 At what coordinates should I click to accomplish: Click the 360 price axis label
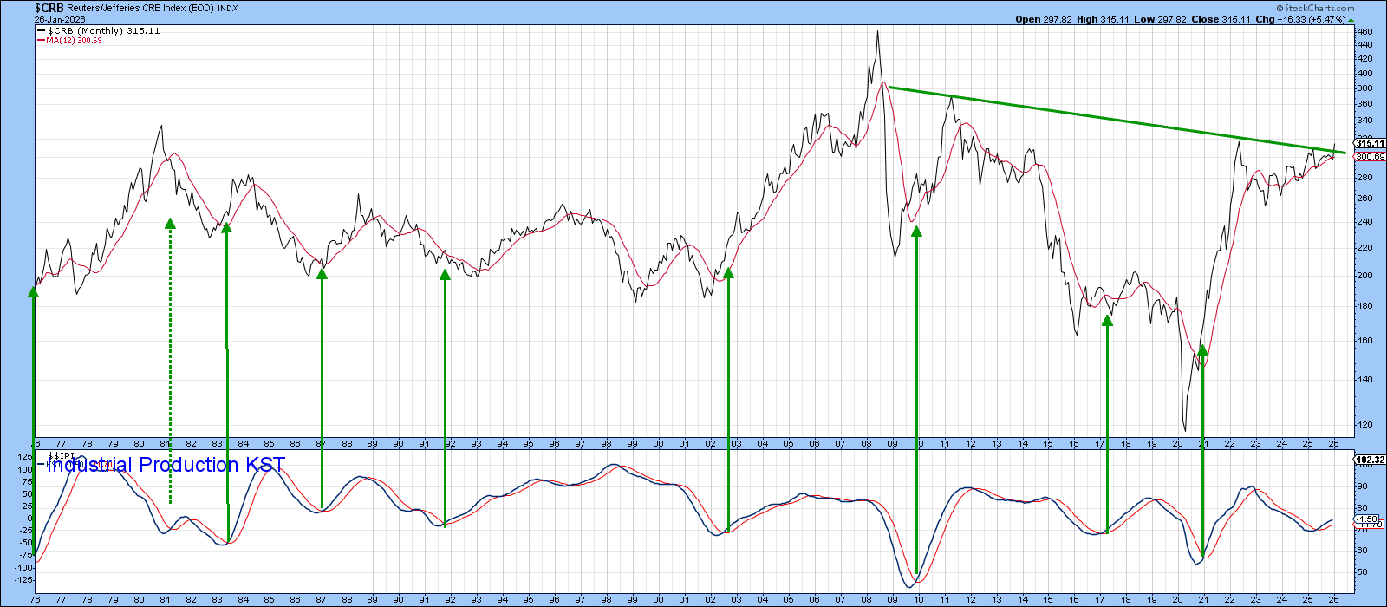pyautogui.click(x=1364, y=105)
